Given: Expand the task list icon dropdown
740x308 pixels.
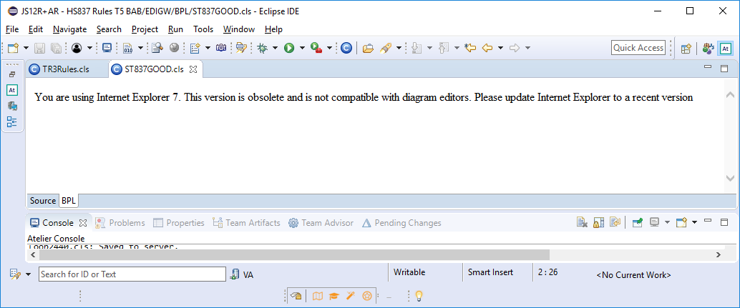Looking at the screenshot, I should 208,48.
